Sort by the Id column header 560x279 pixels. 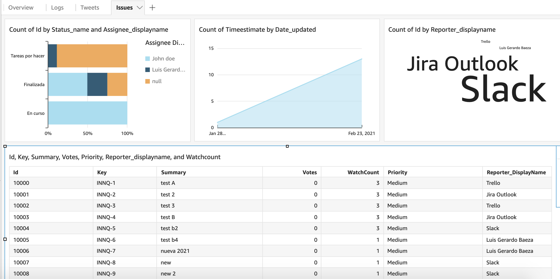click(x=16, y=172)
